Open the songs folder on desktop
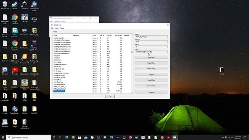Screen dimensions: 249x140 click(15, 123)
